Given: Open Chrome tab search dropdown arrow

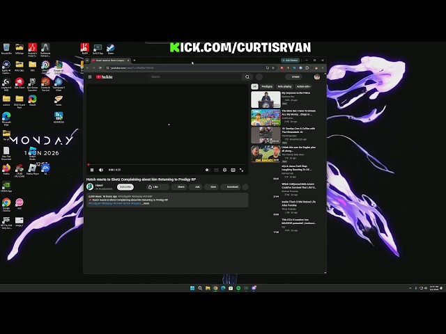Looking at the screenshot, I should tap(87, 61).
